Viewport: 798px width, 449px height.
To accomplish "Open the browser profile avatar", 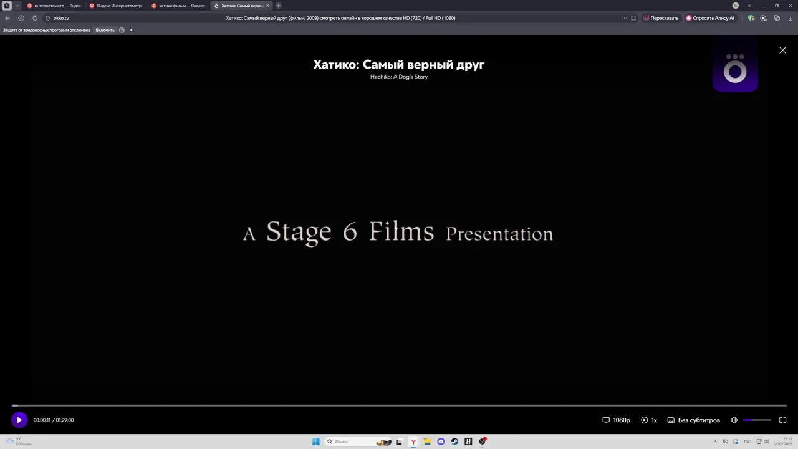I will [736, 6].
